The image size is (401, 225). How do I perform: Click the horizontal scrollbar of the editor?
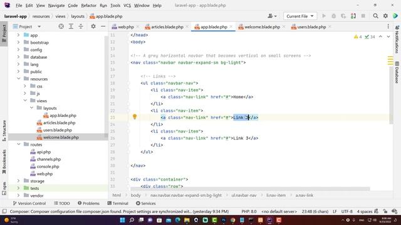click(250, 189)
